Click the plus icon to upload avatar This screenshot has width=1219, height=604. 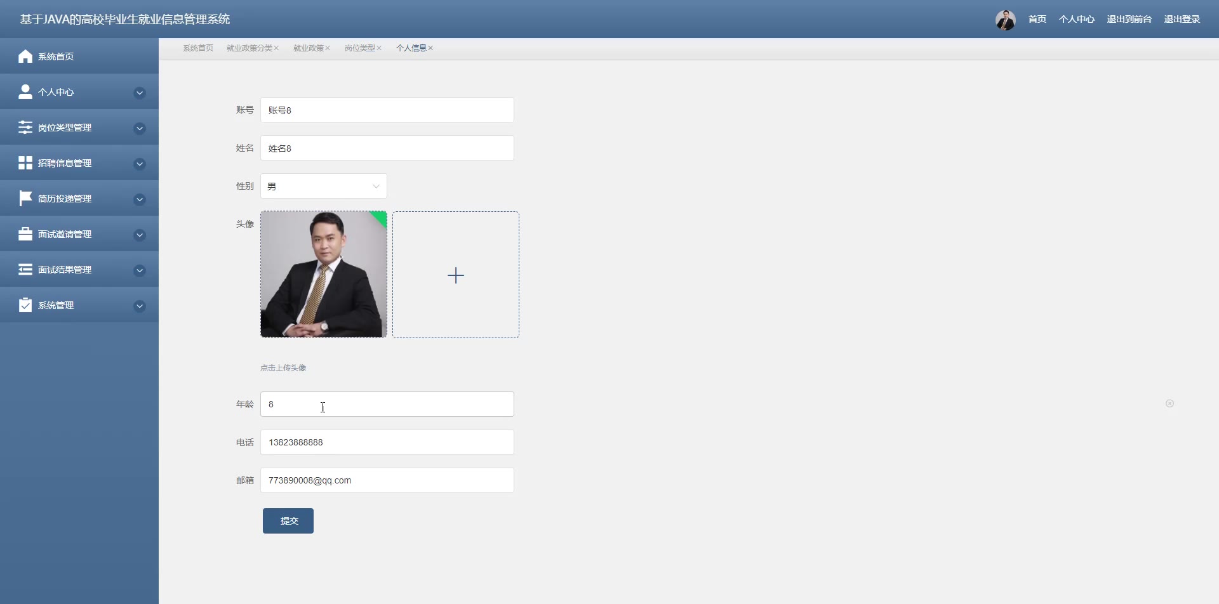click(456, 275)
